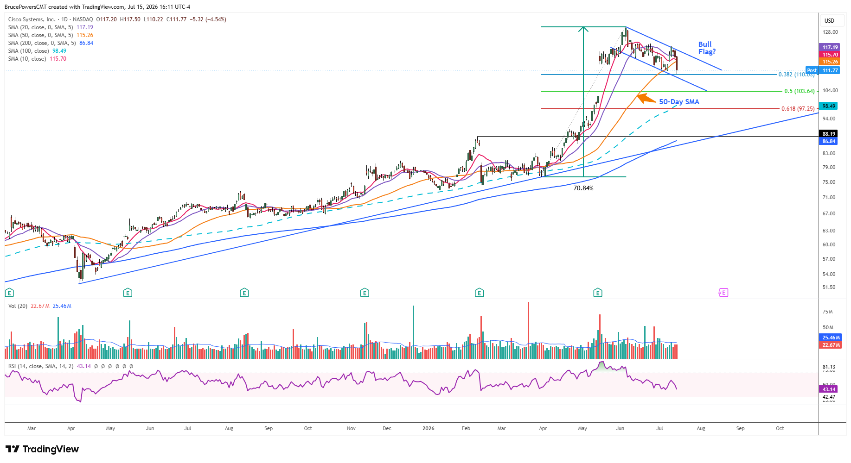This screenshot has height=463, width=851.
Task: Click the orange arrow pointing at the 50-day SMA
Action: click(x=646, y=98)
